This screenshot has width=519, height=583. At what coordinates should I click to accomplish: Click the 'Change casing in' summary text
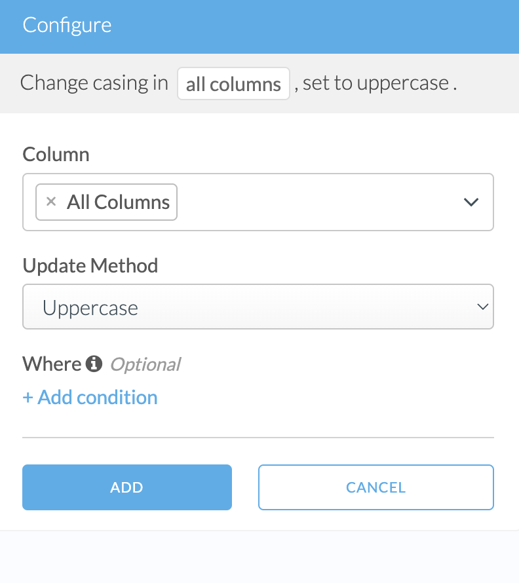(x=94, y=83)
